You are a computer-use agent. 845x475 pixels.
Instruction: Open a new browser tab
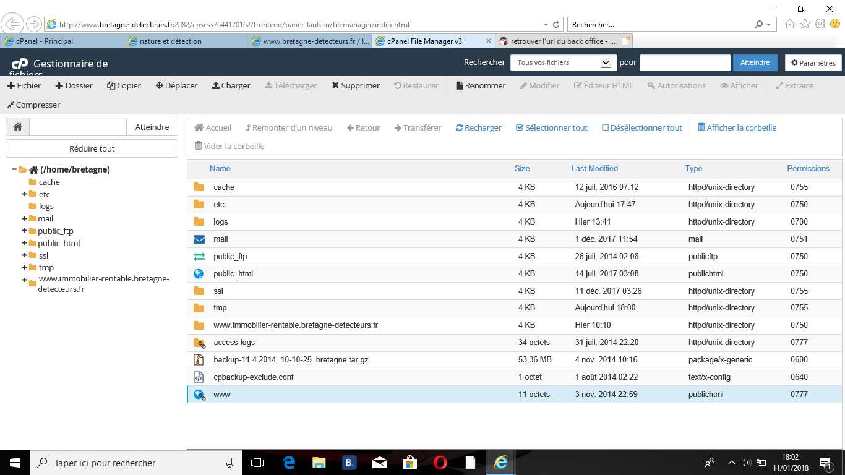click(626, 41)
